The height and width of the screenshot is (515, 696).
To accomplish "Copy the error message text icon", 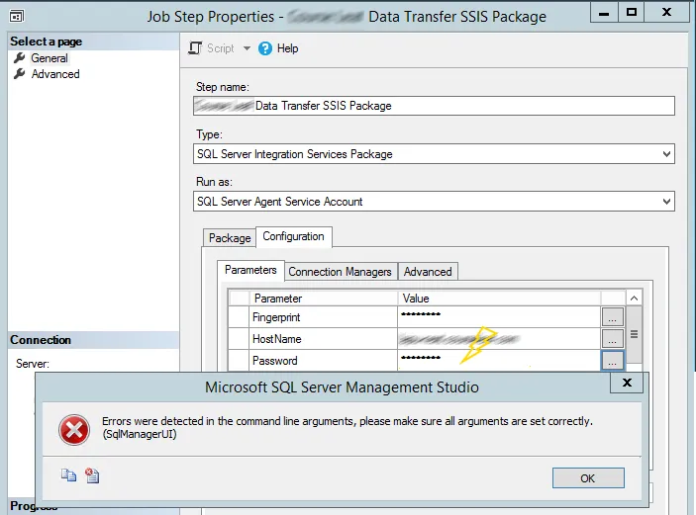I will (x=68, y=475).
